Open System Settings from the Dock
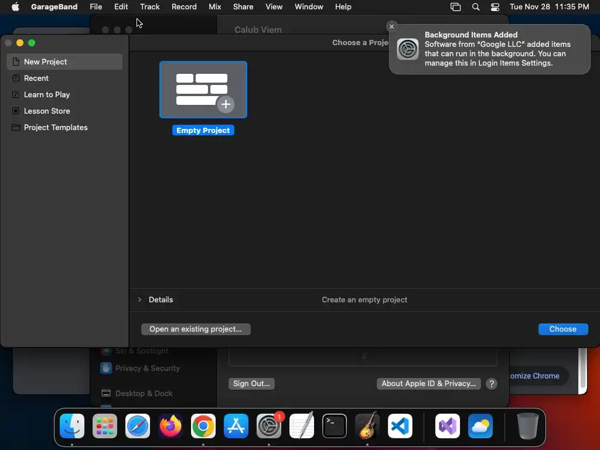The height and width of the screenshot is (450, 600). coord(269,426)
